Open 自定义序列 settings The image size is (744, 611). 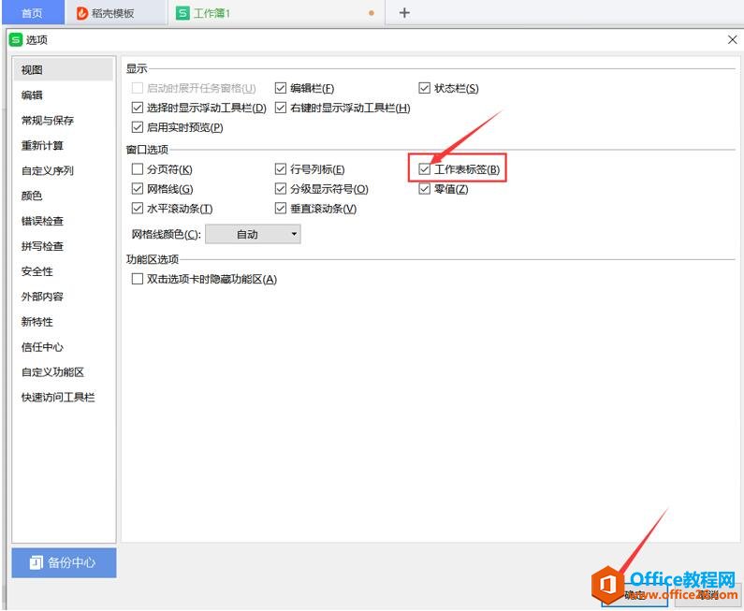pyautogui.click(x=63, y=171)
